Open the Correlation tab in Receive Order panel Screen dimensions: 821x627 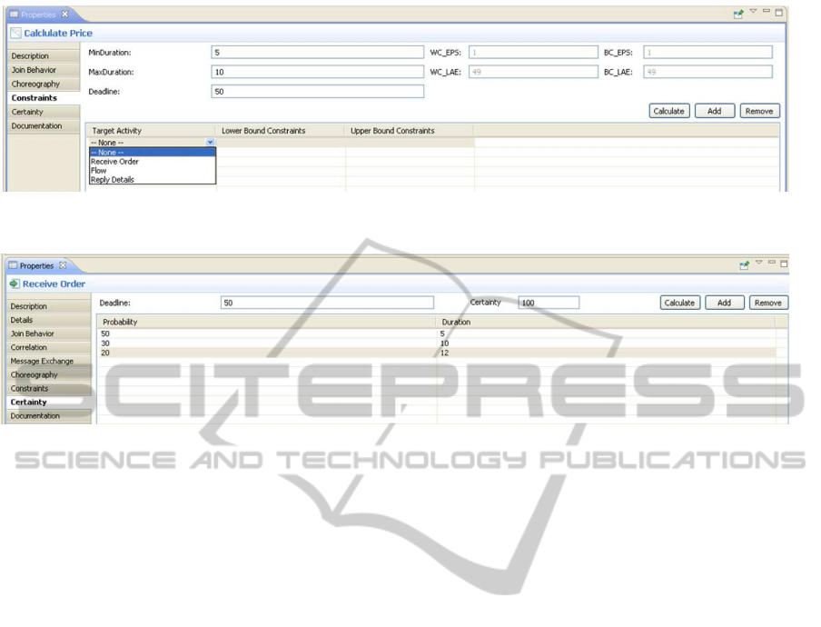click(29, 347)
